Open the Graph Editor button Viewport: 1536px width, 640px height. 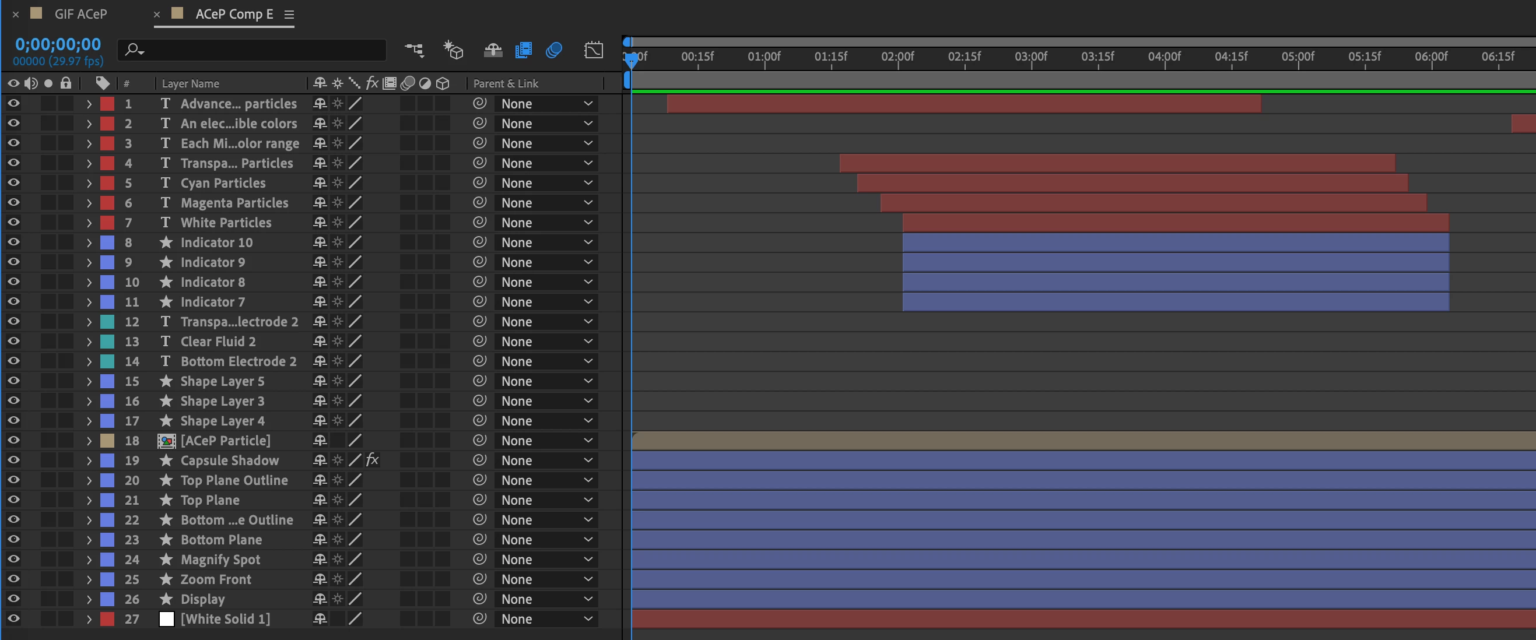[593, 50]
